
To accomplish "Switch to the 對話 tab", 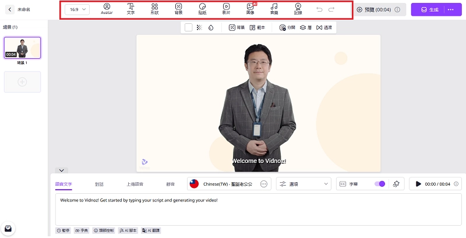I will [99, 184].
